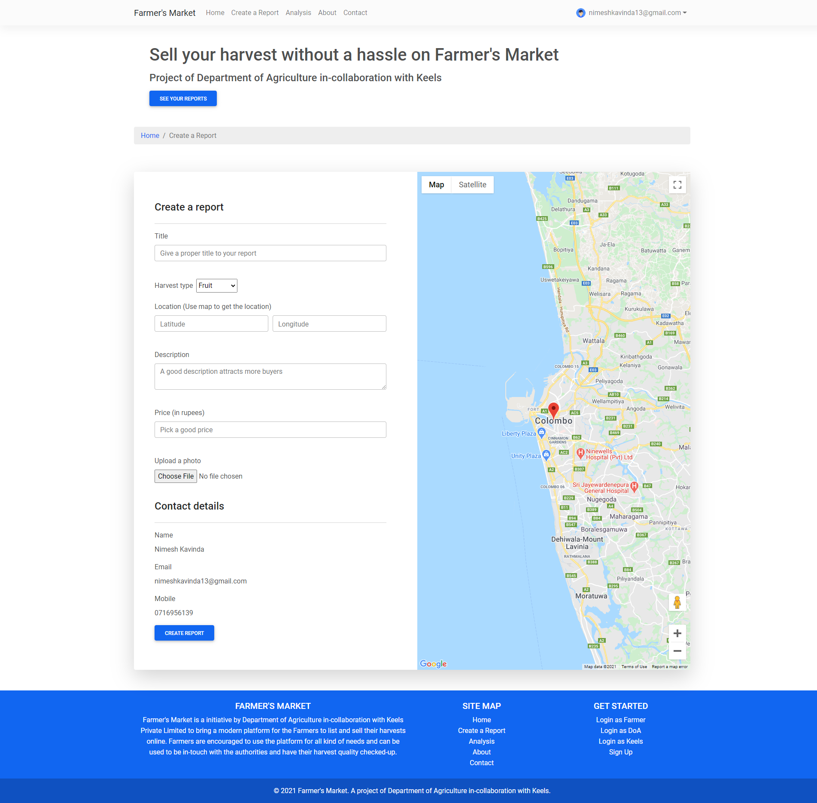Click Analysis in footer site map
817x803 pixels.
[x=482, y=742]
